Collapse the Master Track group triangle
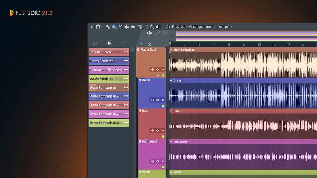This screenshot has width=317, height=178. pos(158,75)
